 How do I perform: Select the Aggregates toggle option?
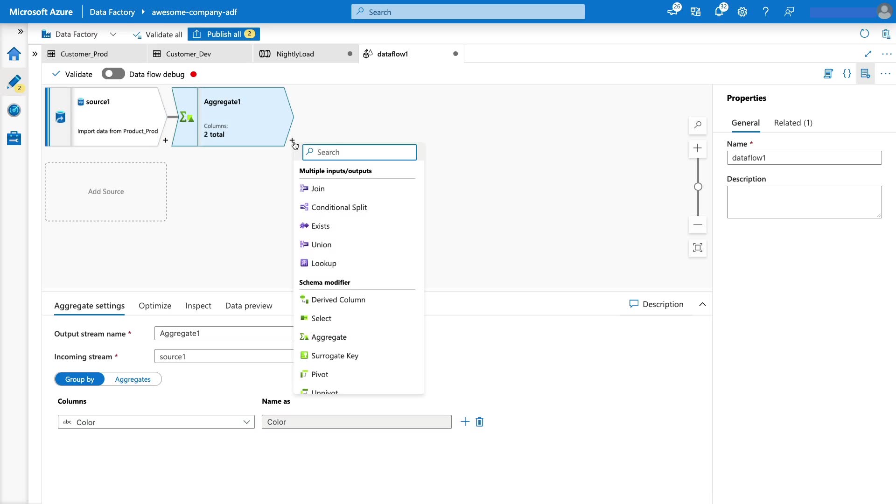[133, 379]
